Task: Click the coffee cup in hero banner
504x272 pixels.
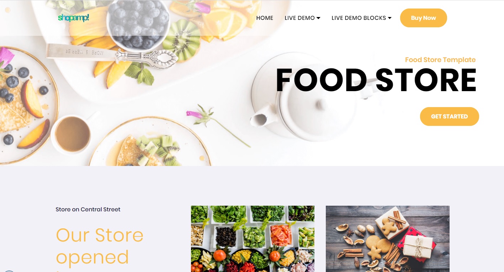Action: coord(71,134)
